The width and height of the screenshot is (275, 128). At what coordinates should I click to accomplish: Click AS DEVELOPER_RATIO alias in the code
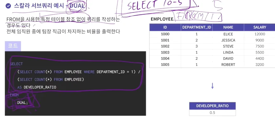[37, 87]
